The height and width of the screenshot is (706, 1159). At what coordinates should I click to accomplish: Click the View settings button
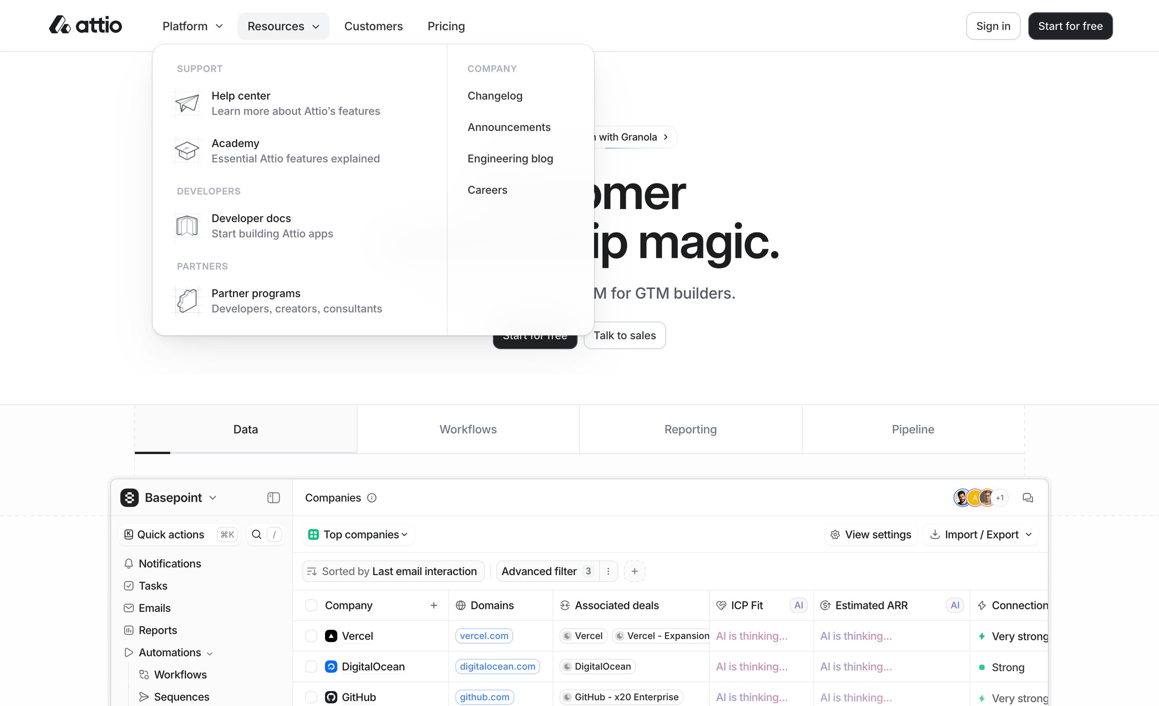871,534
